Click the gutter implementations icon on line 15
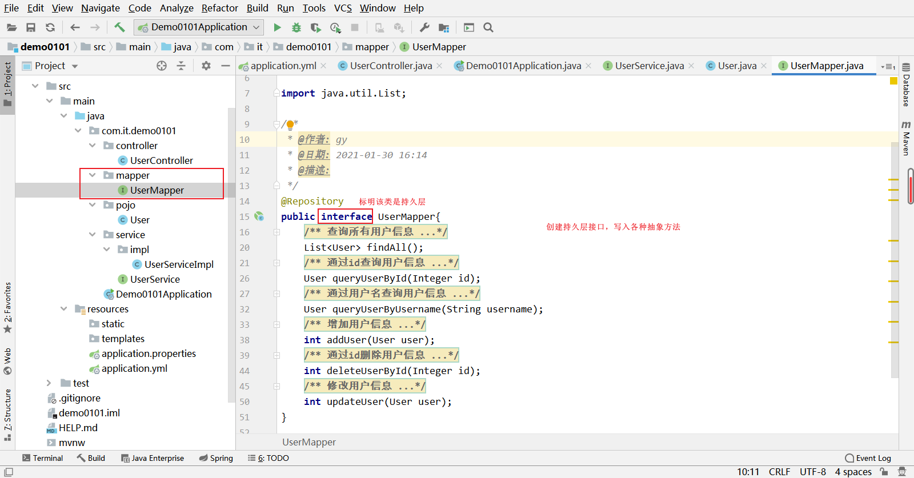The height and width of the screenshot is (478, 914). click(x=259, y=216)
